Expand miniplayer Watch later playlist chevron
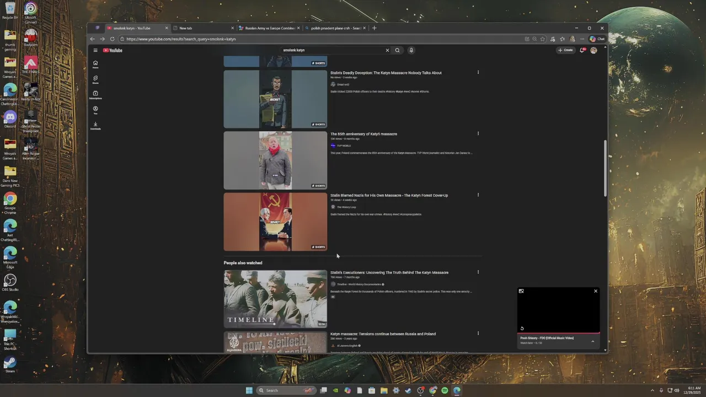Screen dimensions: 706x397 [593, 341]
